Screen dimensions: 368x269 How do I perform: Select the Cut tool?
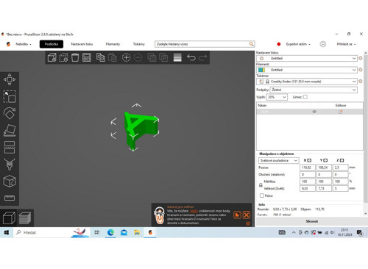point(10,147)
